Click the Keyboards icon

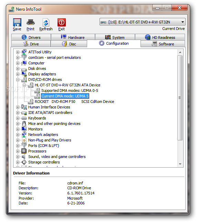[x=24, y=118]
